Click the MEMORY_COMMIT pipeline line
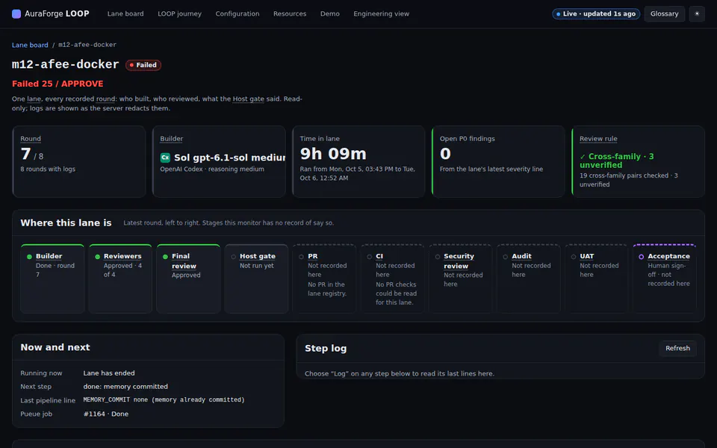The image size is (717, 448). pyautogui.click(x=164, y=400)
